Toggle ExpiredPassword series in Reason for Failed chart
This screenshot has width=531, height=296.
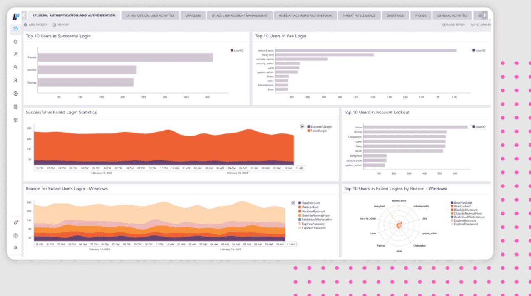313,228
